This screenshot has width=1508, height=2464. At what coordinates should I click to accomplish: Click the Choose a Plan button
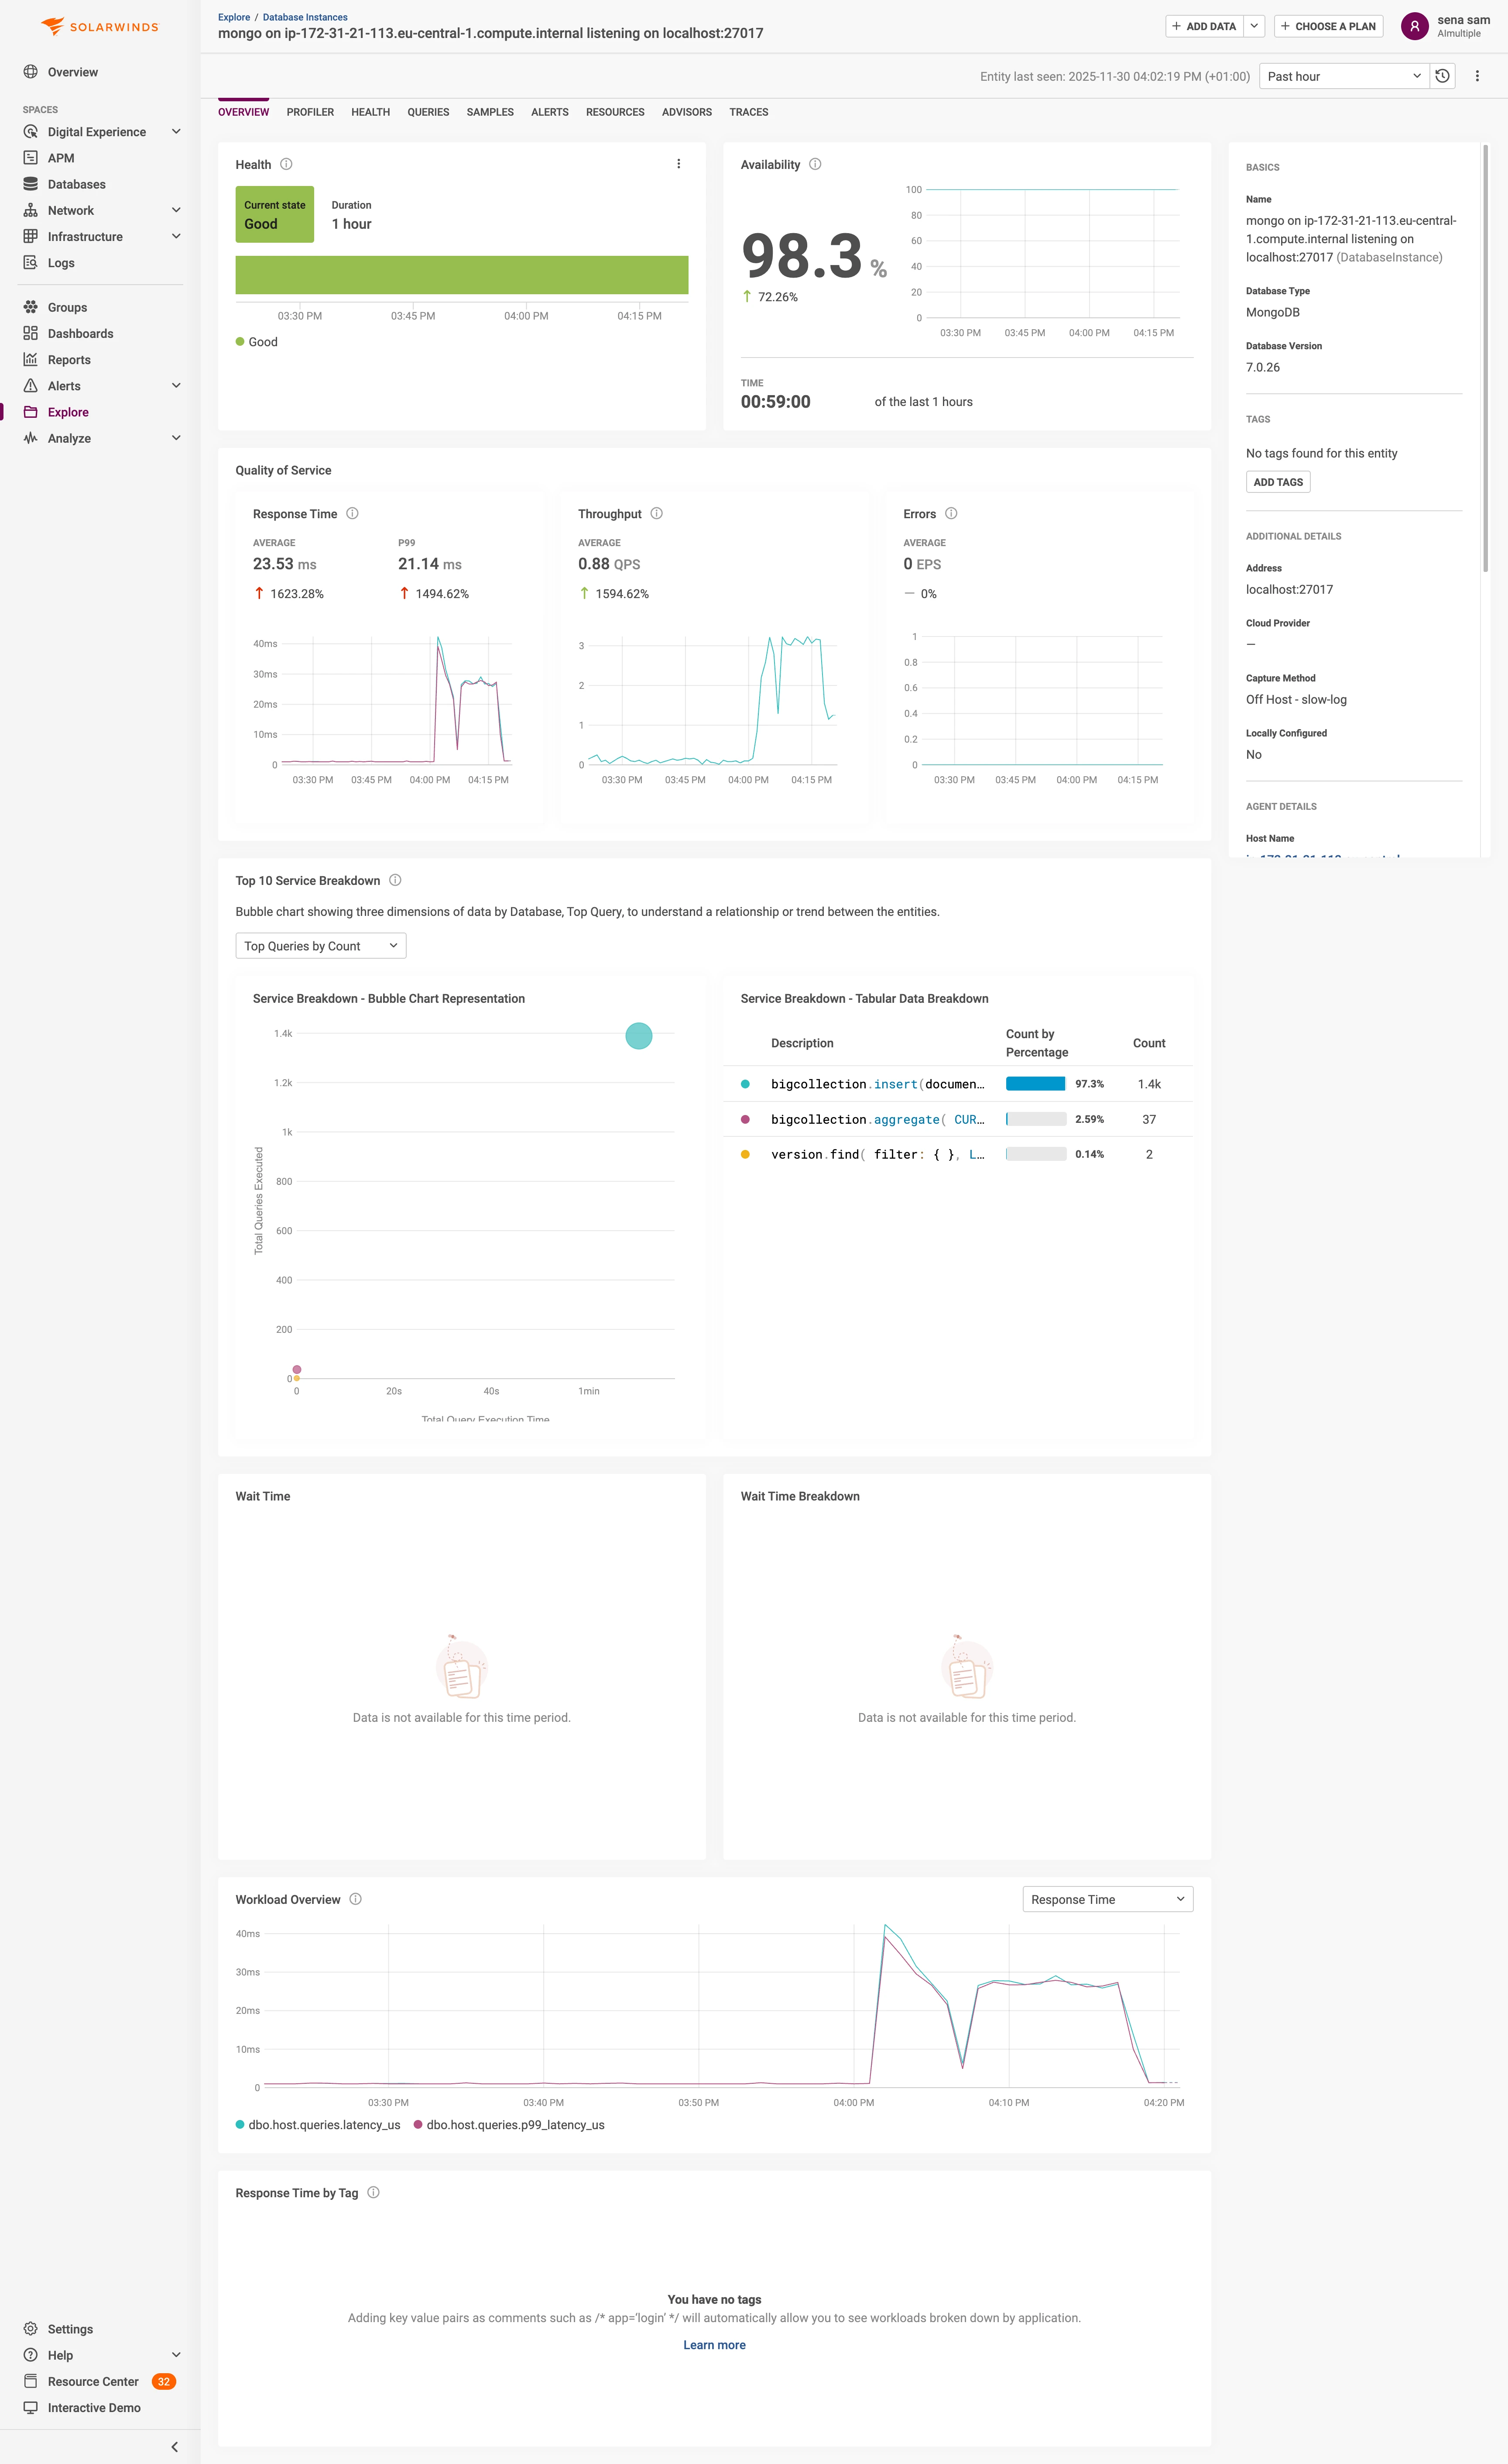coord(1328,26)
